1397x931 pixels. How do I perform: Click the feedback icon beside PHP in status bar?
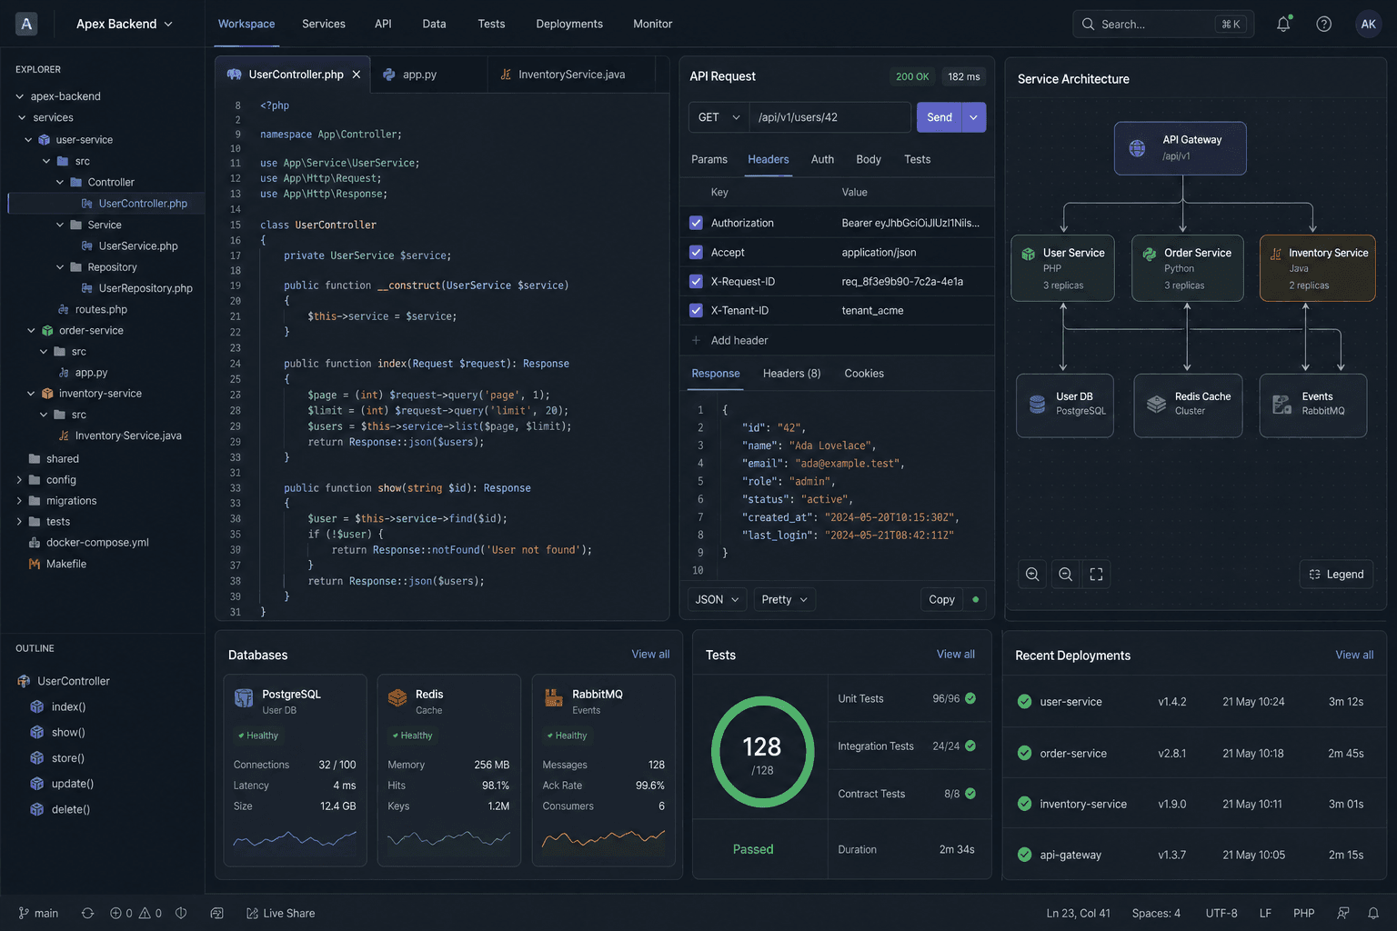point(1343,913)
